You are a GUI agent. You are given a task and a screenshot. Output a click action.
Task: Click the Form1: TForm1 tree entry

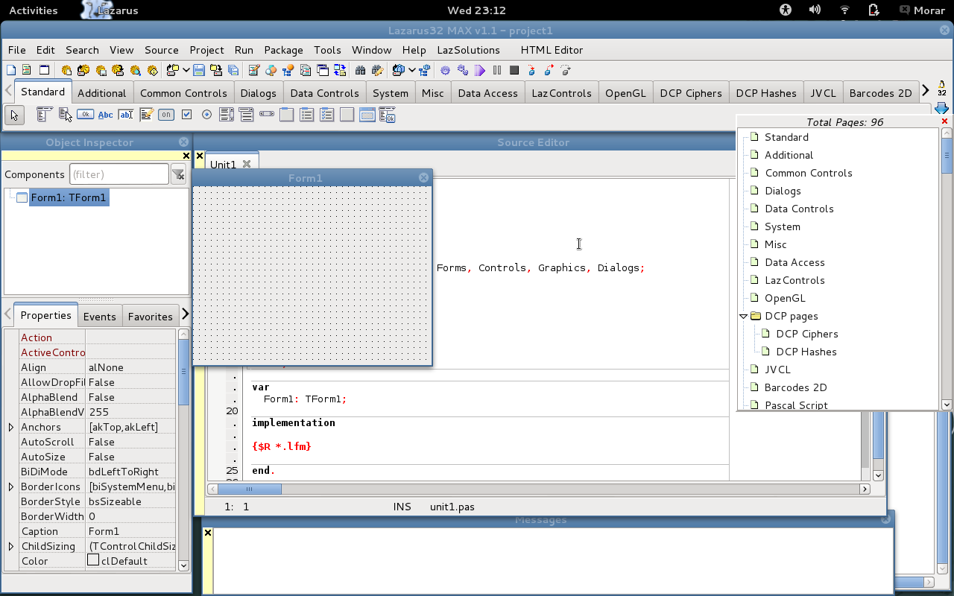coord(69,197)
